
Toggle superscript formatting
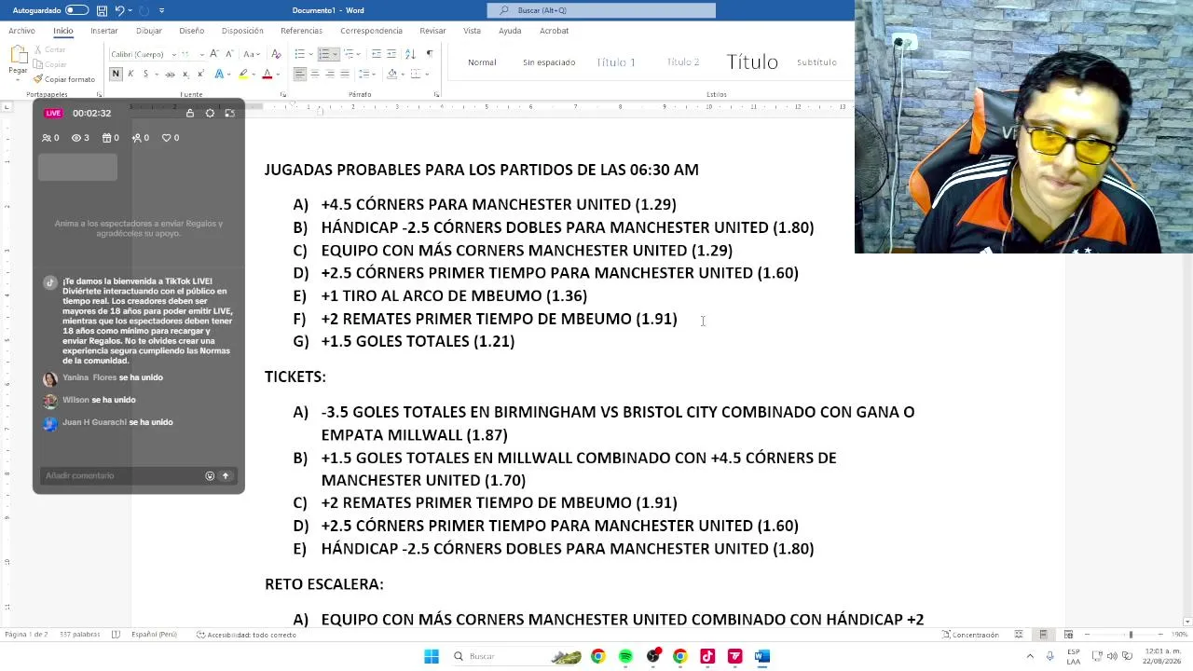coord(200,74)
